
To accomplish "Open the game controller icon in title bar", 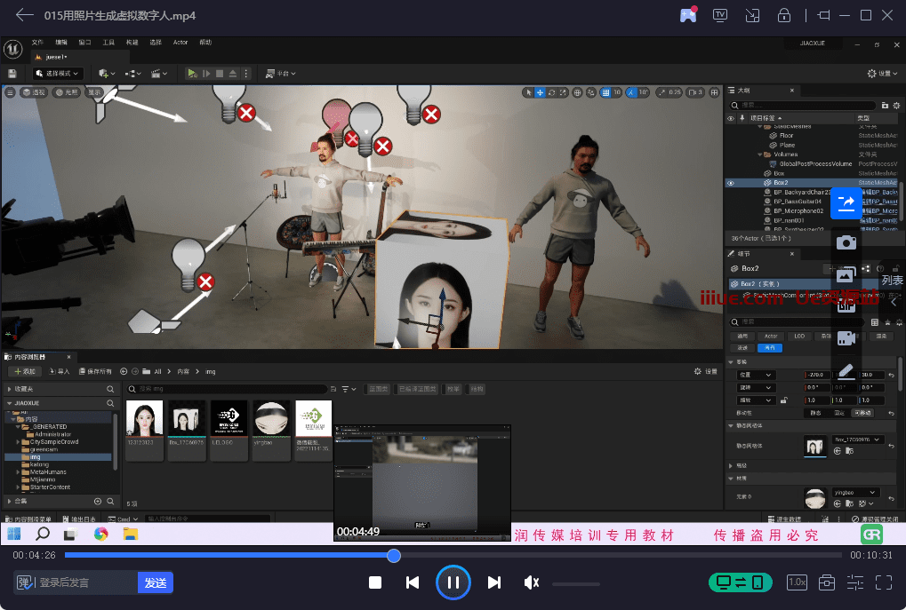I will (688, 15).
